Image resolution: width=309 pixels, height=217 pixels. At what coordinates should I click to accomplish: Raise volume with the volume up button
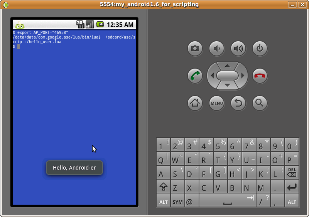[238, 49]
